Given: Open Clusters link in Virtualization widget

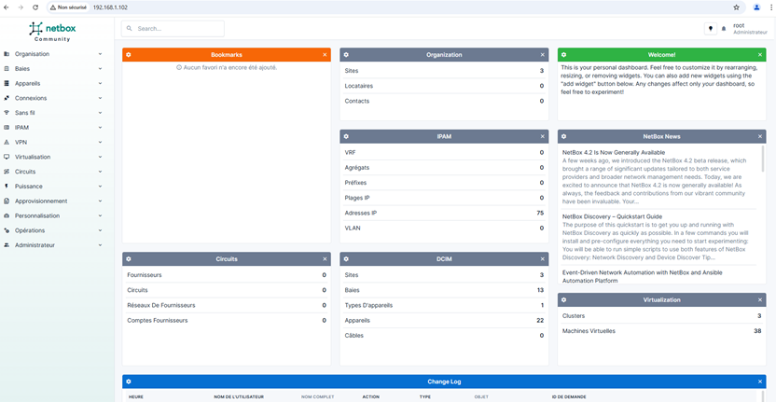Looking at the screenshot, I should pyautogui.click(x=574, y=316).
